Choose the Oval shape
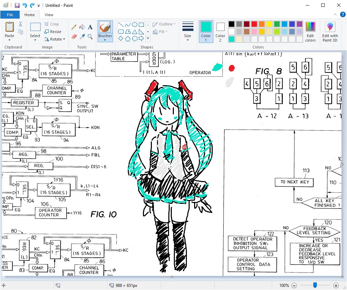347x290 pixels. [134, 25]
